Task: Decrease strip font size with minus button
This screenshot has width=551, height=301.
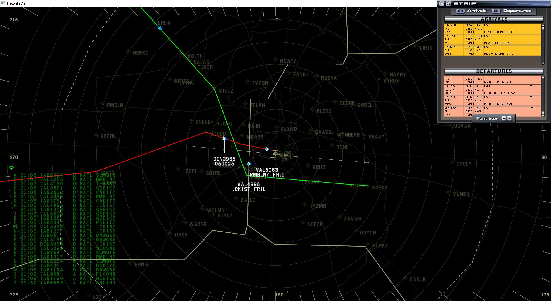Action: click(503, 118)
